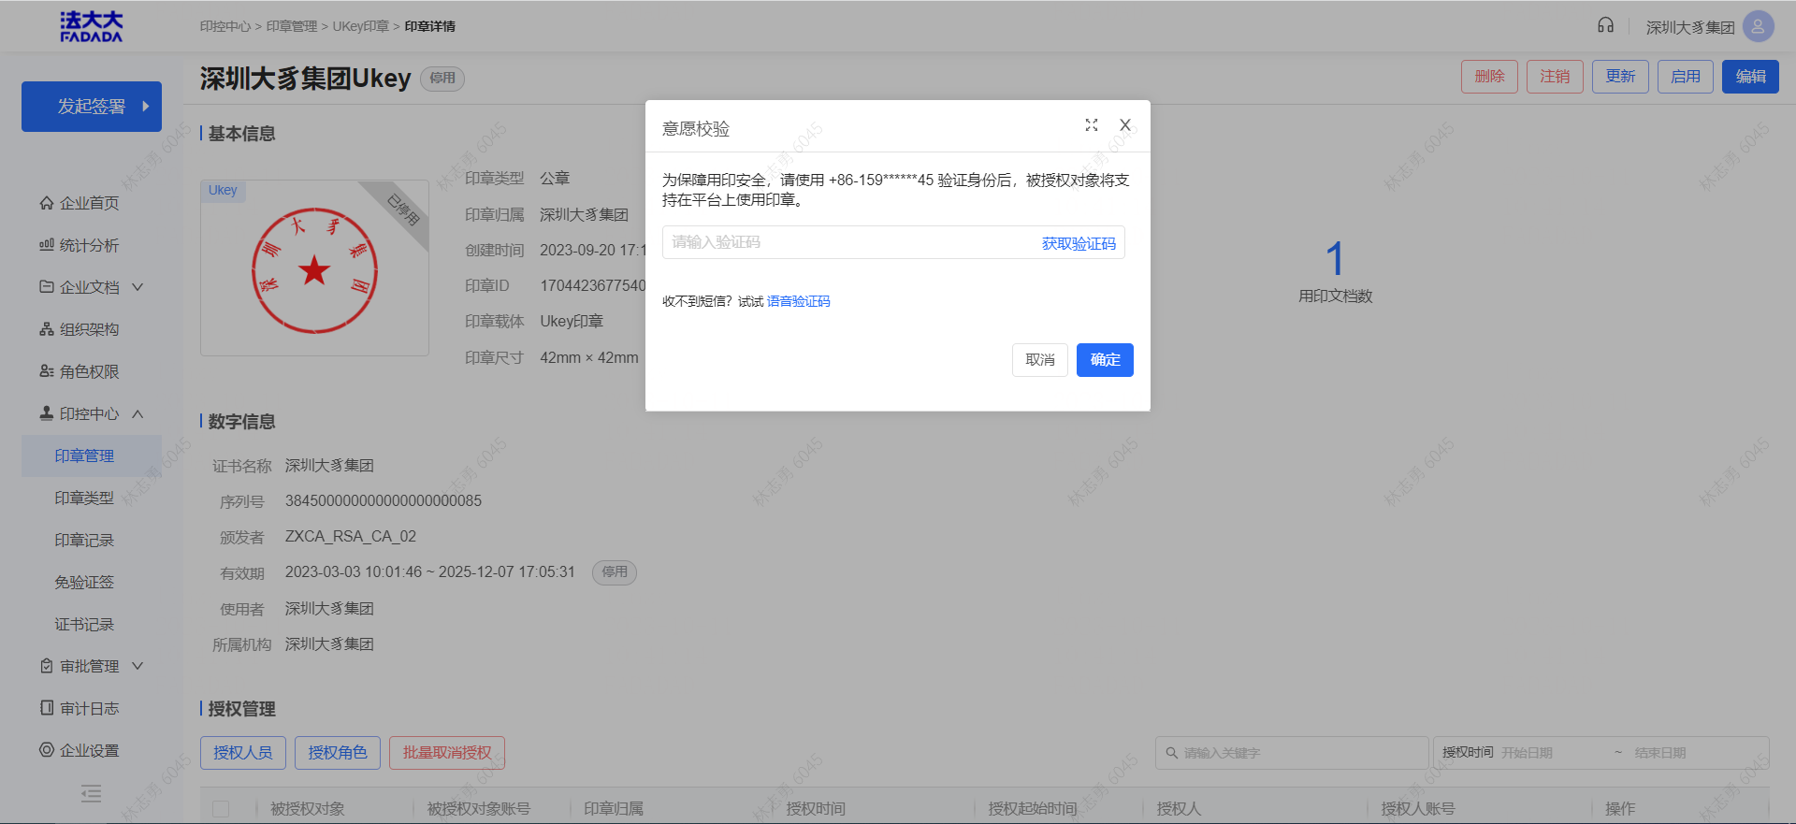
Task: Click the 印控中心 stamp icon
Action: pyautogui.click(x=47, y=413)
